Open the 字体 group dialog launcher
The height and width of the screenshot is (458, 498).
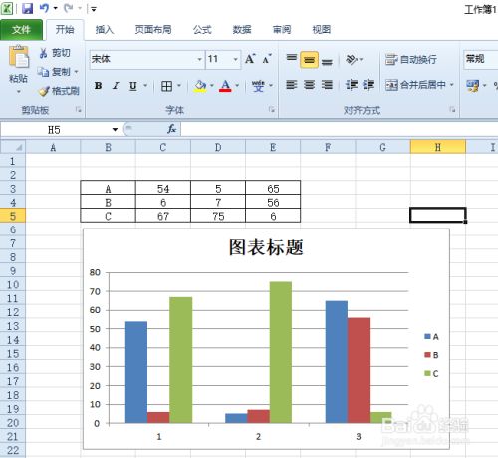coord(272,109)
